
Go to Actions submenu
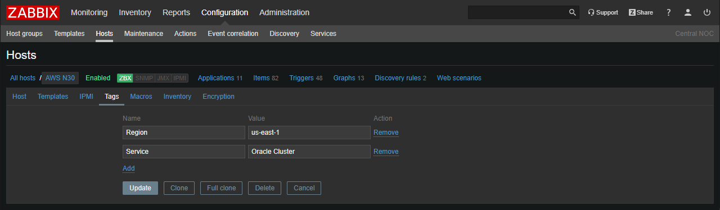pyautogui.click(x=185, y=34)
